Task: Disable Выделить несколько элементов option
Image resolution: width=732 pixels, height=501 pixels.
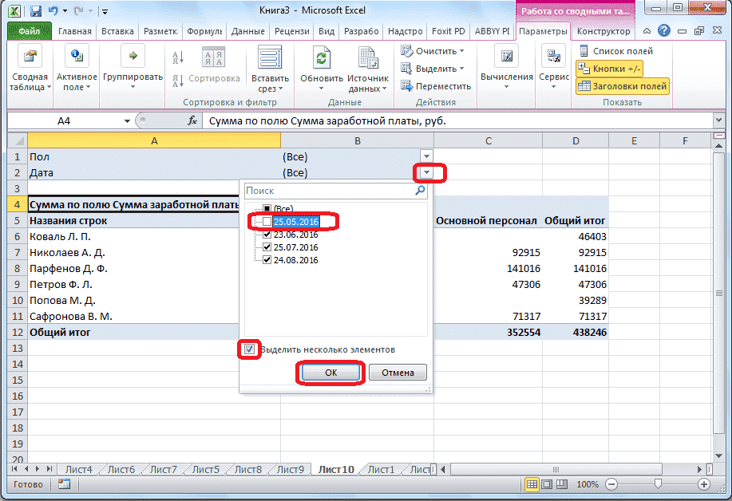Action: pyautogui.click(x=249, y=349)
